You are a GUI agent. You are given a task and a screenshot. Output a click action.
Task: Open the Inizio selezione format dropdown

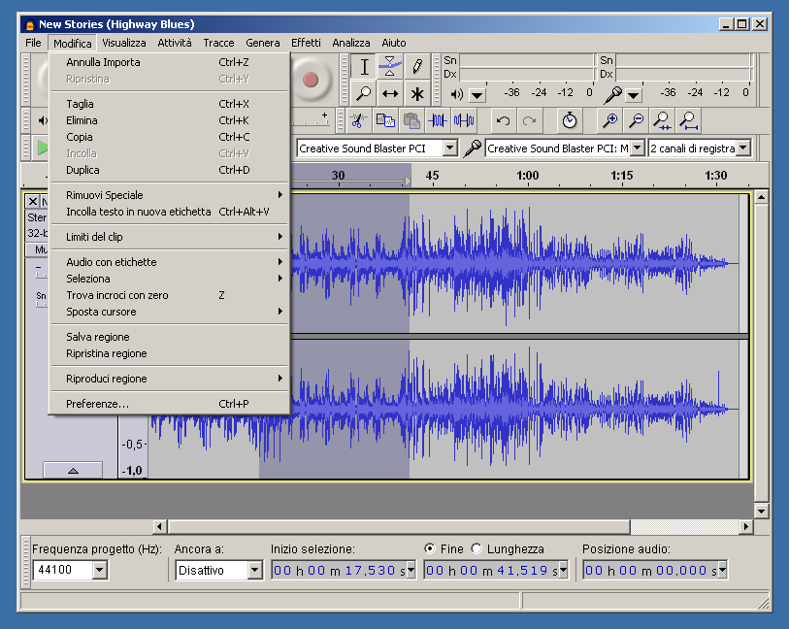[411, 570]
